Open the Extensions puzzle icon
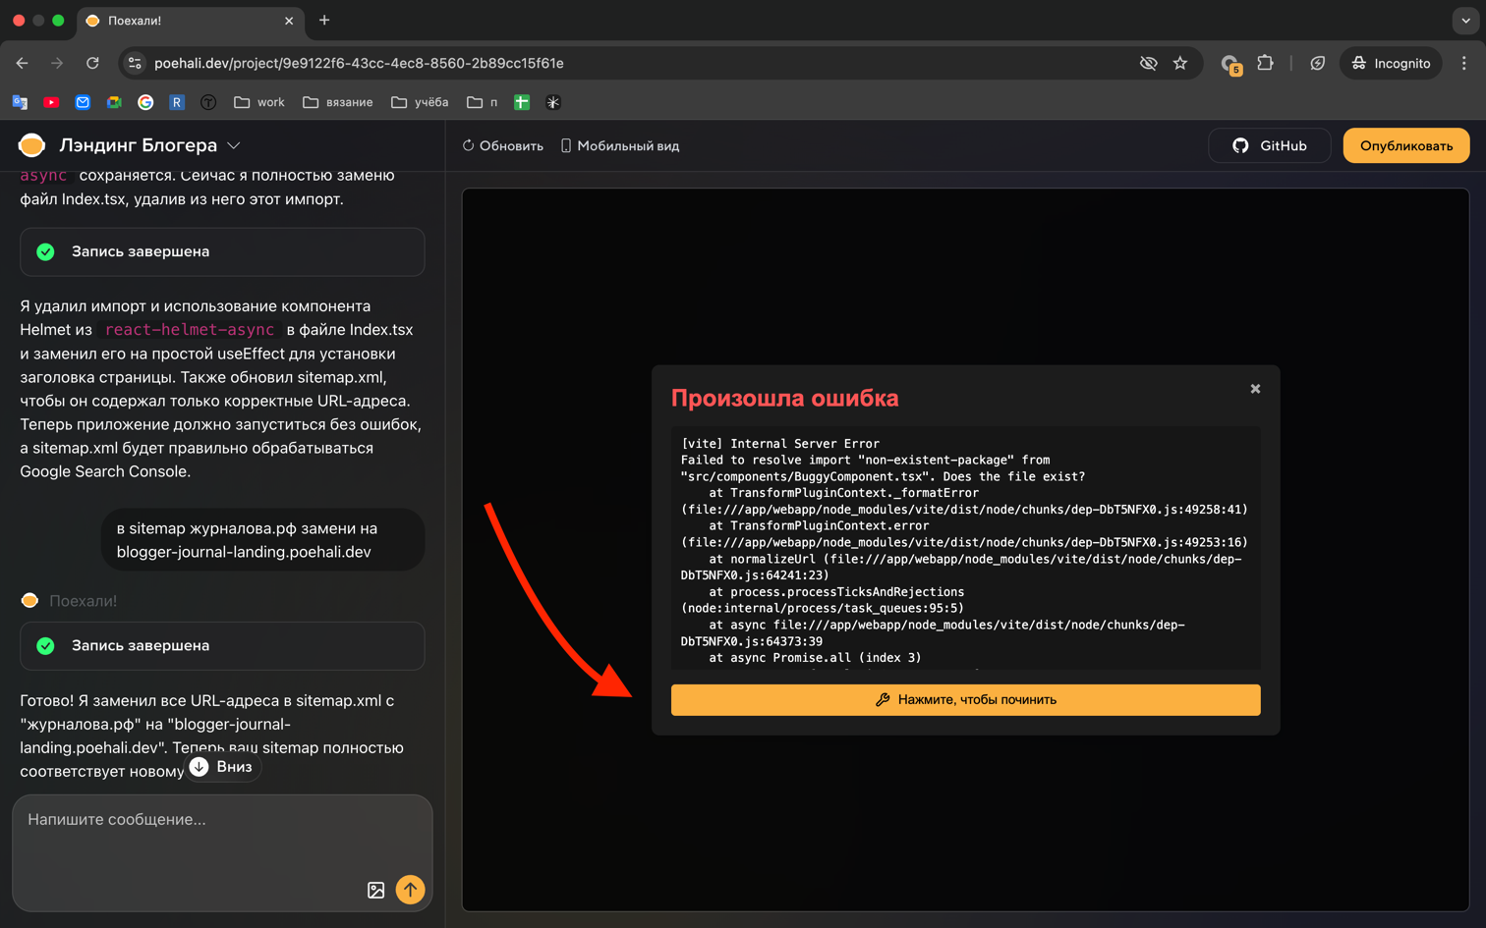 [x=1265, y=63]
